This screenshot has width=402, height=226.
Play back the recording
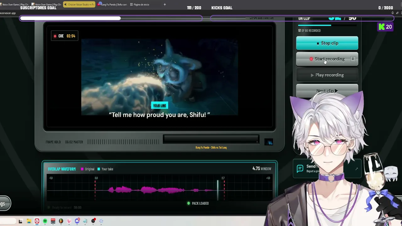[x=327, y=75]
